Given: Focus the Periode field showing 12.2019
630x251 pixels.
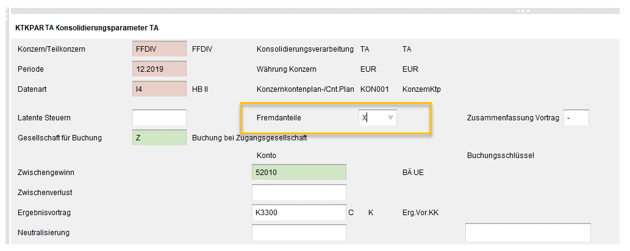Looking at the screenshot, I should 159,69.
